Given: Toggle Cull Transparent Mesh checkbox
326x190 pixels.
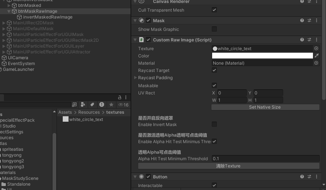Looking at the screenshot, I should pyautogui.click(x=214, y=10).
